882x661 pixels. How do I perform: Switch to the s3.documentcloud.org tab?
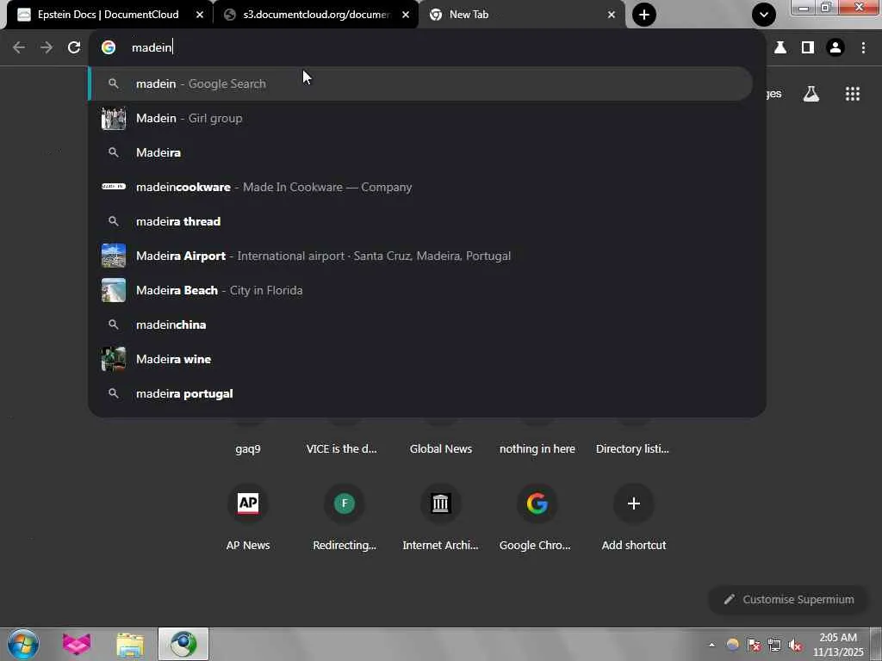(x=315, y=15)
